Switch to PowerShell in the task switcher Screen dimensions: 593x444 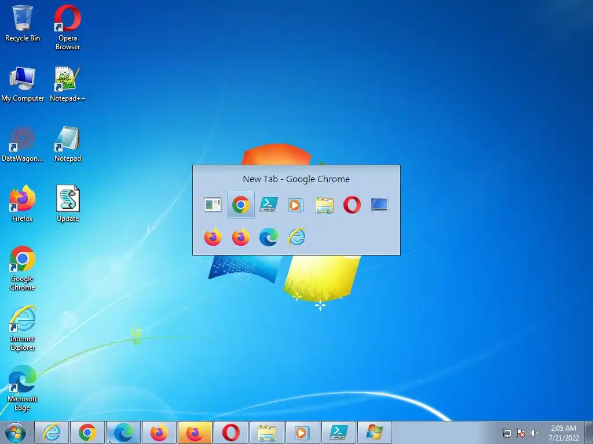coord(269,205)
